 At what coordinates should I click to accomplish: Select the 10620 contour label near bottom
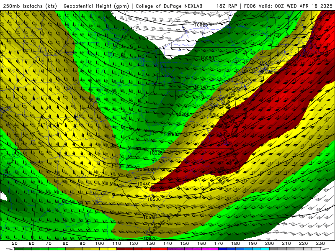(150, 238)
